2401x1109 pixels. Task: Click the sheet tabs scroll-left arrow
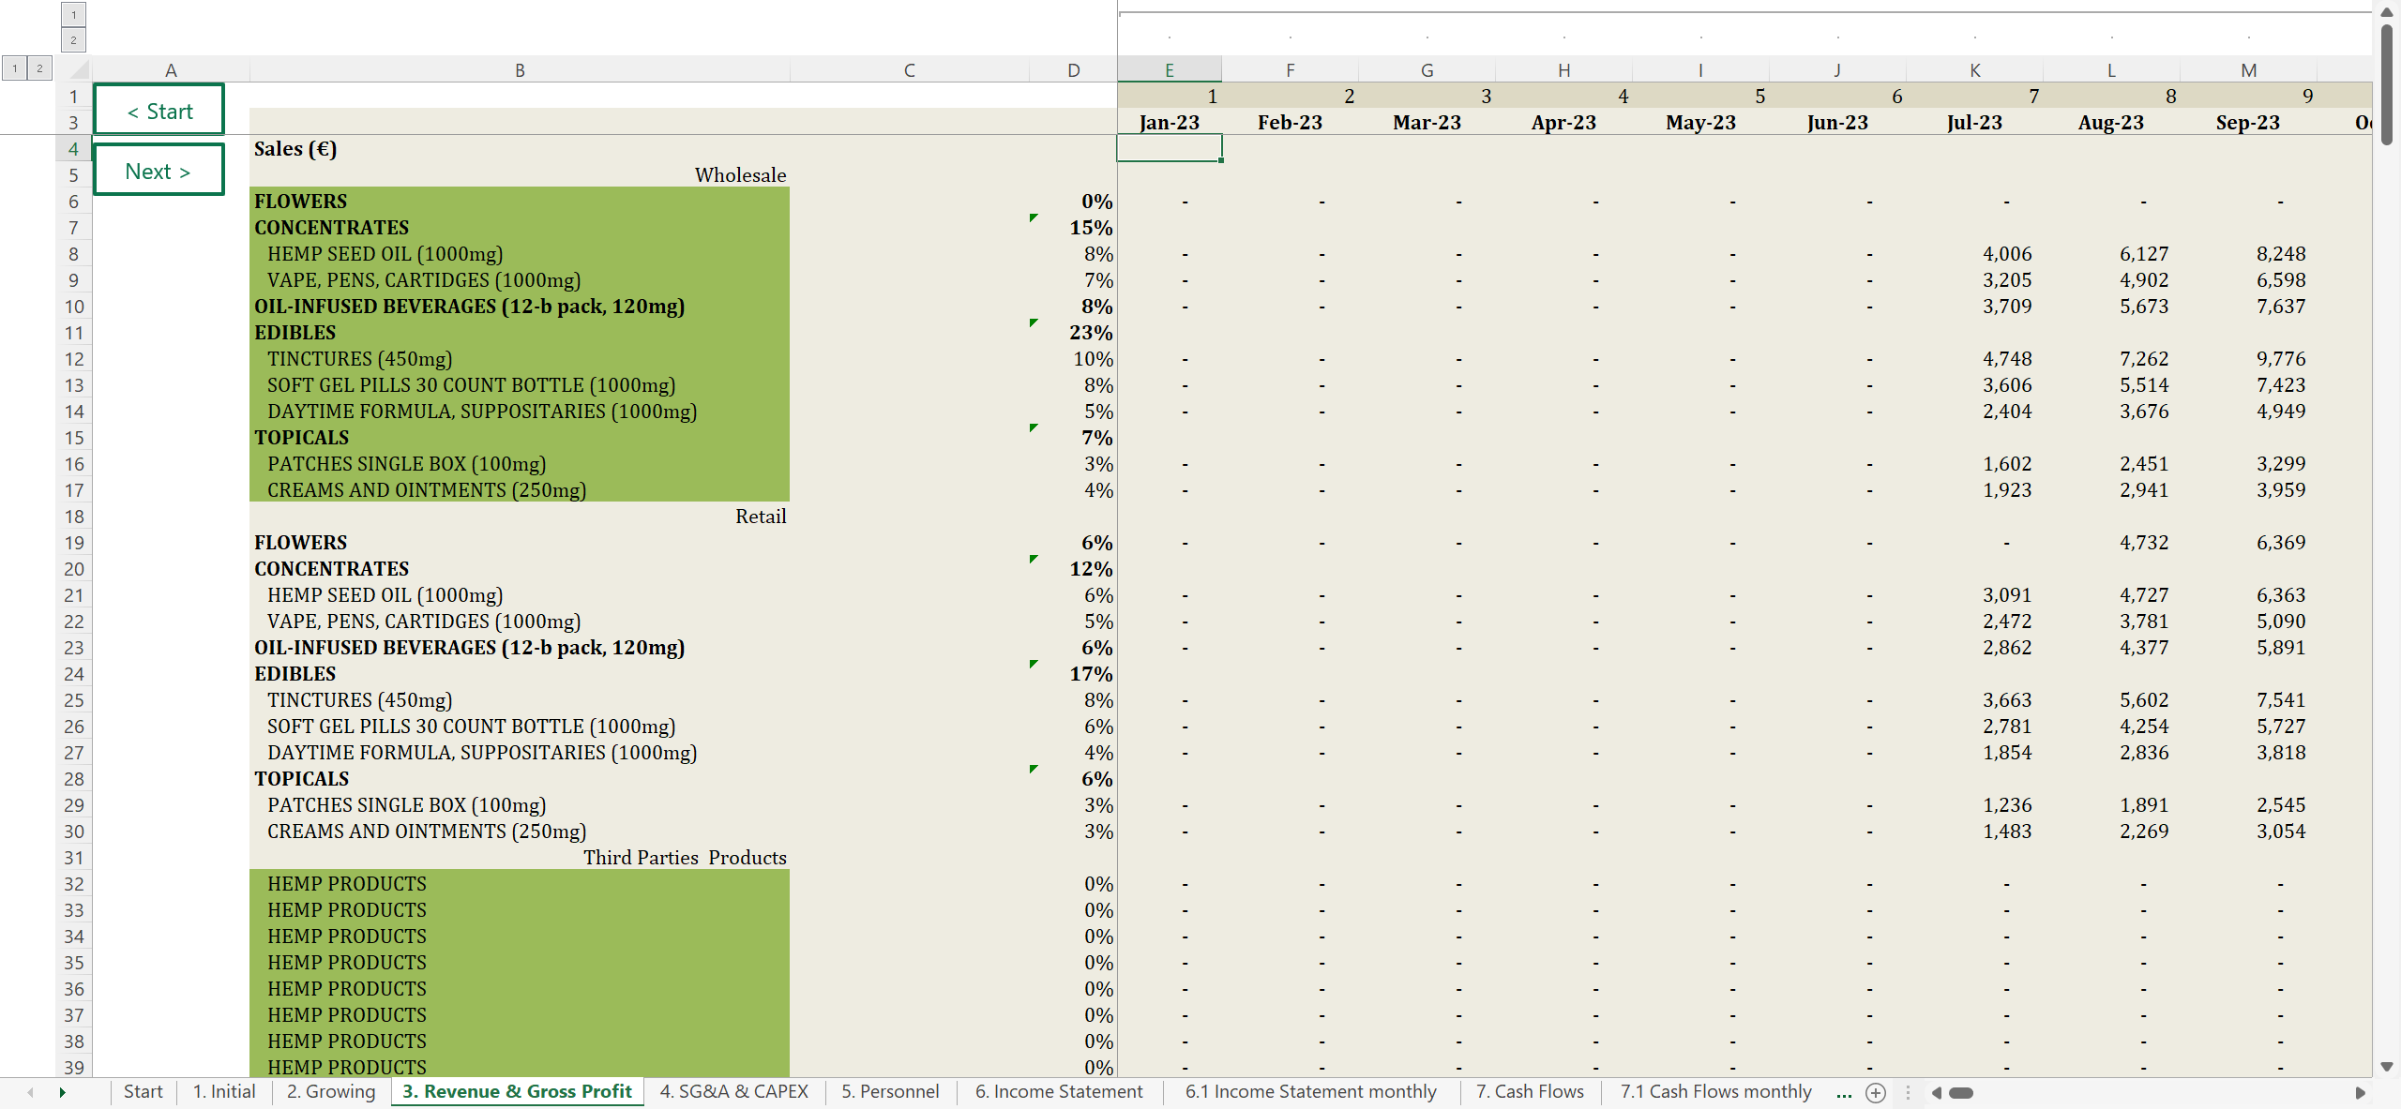31,1092
